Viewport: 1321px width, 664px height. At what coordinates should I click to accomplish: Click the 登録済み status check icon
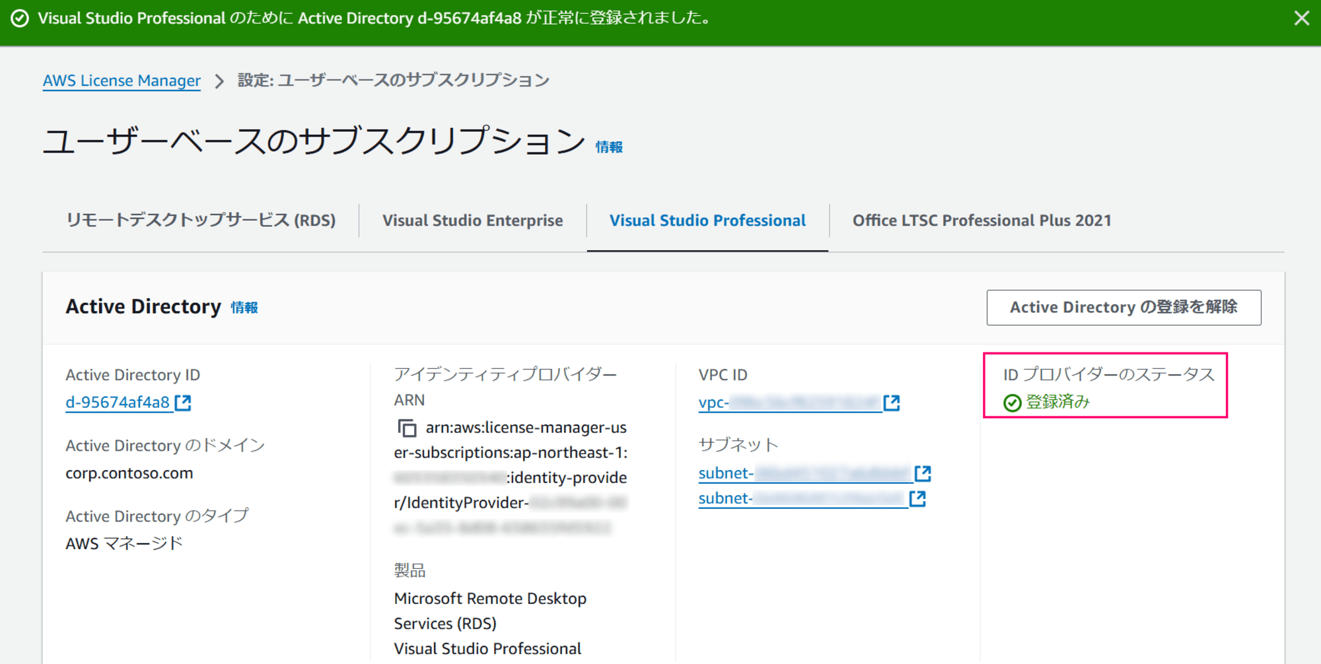click(x=1013, y=403)
